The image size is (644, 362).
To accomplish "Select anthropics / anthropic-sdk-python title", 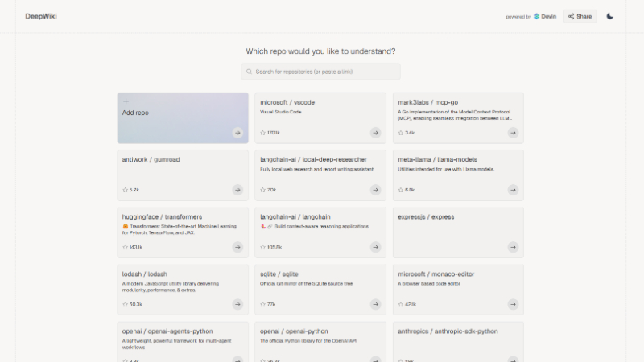I will pyautogui.click(x=448, y=331).
